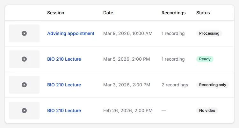
Task: Select the Processing status badge
Action: (209, 33)
